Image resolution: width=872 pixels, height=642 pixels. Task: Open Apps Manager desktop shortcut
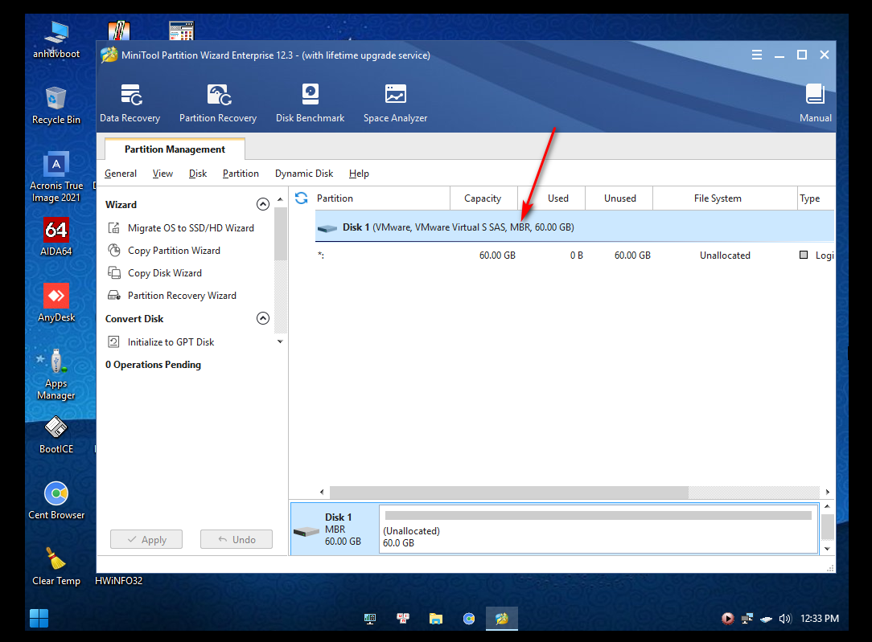56,374
